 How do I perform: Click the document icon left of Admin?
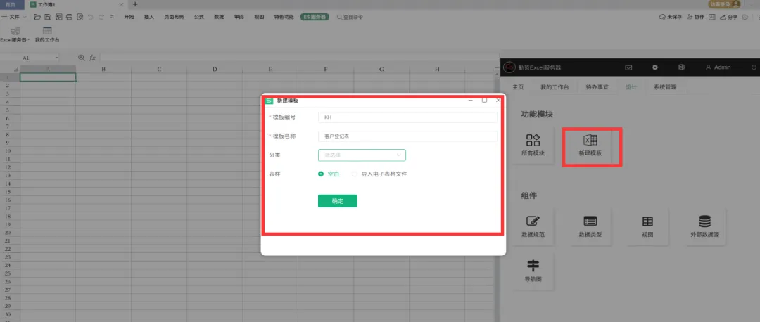(x=681, y=67)
